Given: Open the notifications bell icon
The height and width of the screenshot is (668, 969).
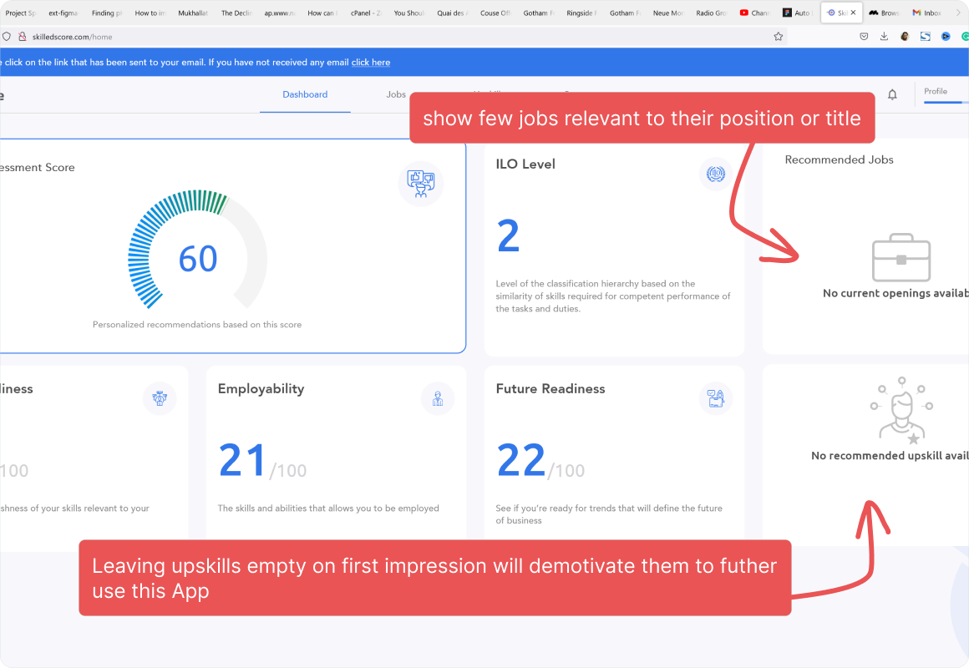Looking at the screenshot, I should click(x=892, y=94).
